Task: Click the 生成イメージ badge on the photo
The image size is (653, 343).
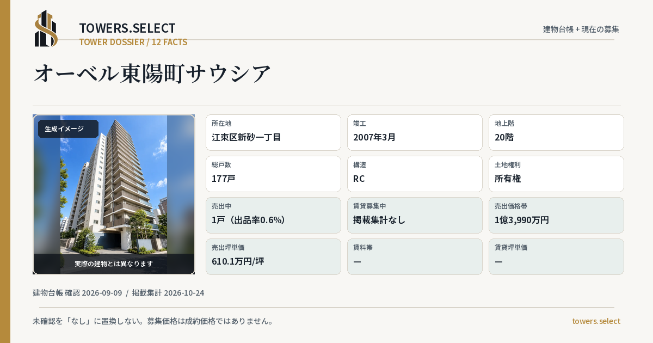Action: 68,129
